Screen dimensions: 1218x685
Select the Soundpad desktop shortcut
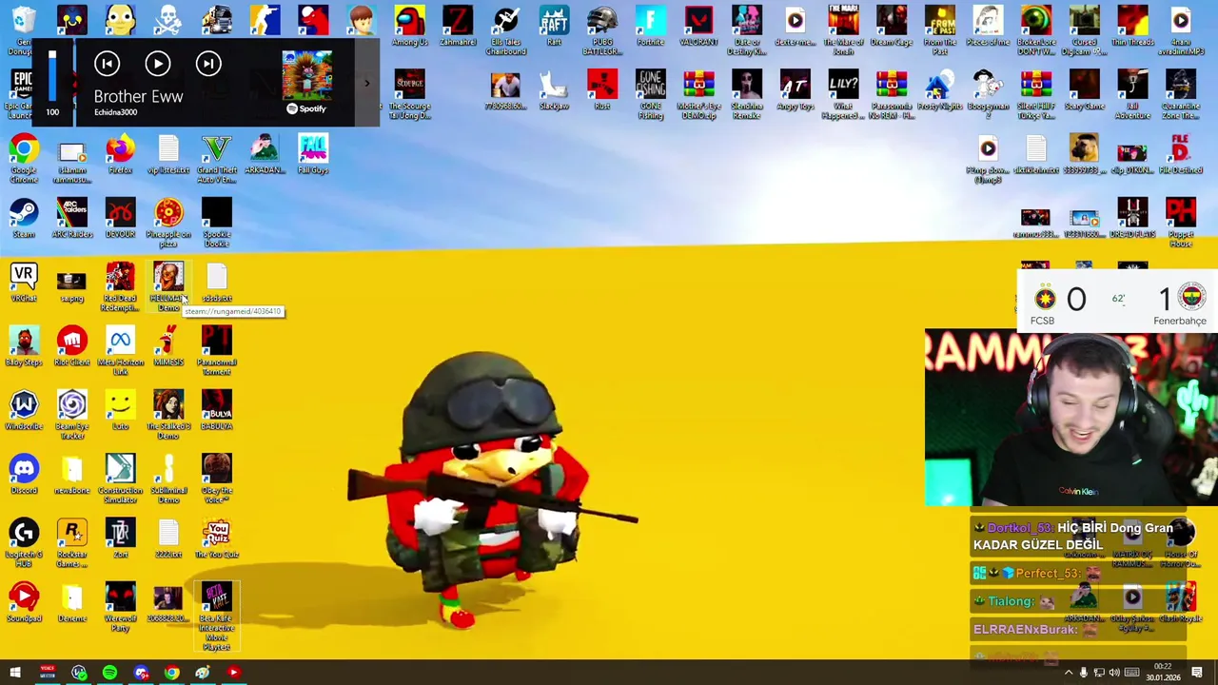point(24,601)
